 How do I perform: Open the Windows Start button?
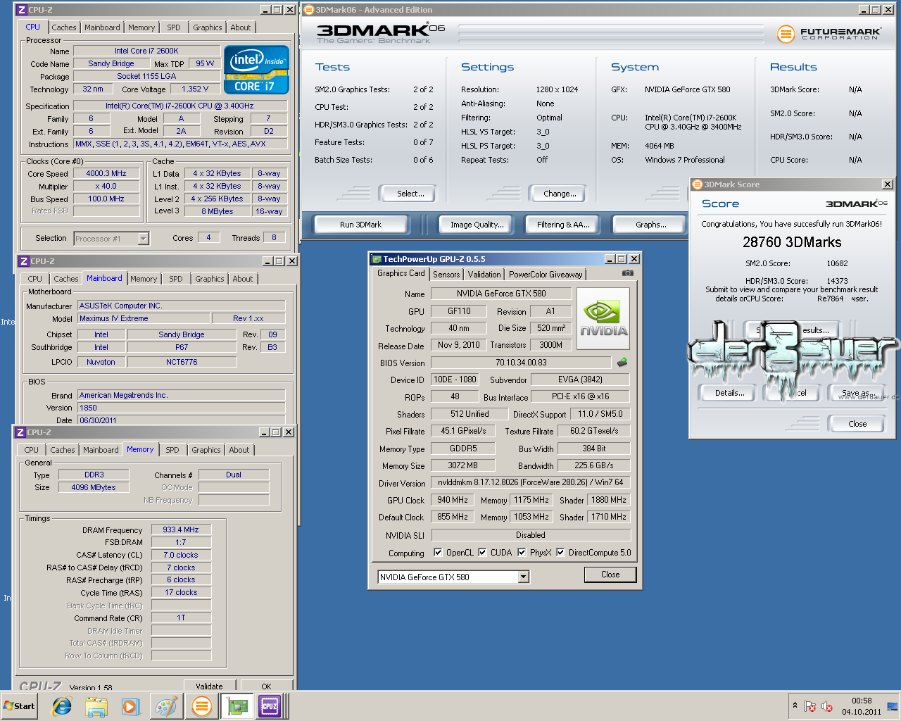(19, 706)
